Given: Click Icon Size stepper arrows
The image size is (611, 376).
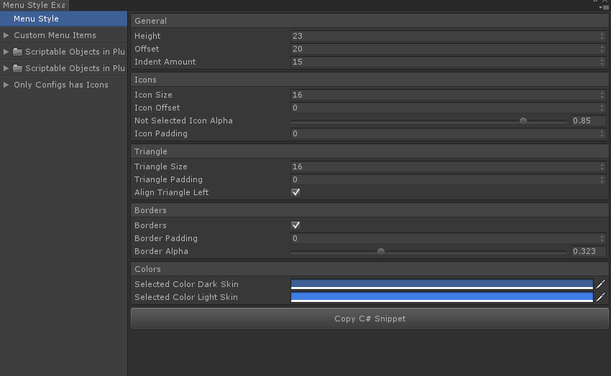Looking at the screenshot, I should click(602, 95).
